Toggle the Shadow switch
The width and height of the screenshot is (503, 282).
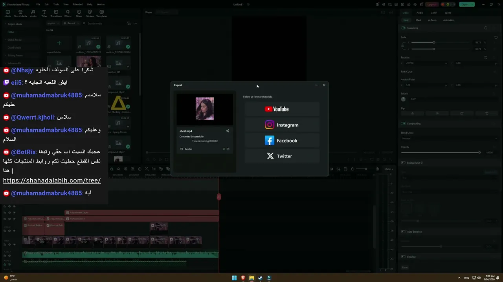pyautogui.click(x=403, y=257)
